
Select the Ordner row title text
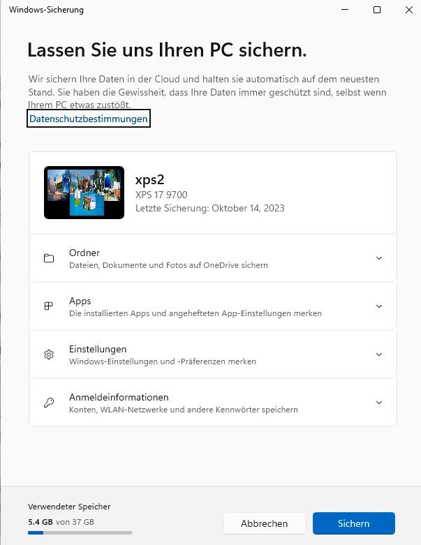tap(84, 253)
